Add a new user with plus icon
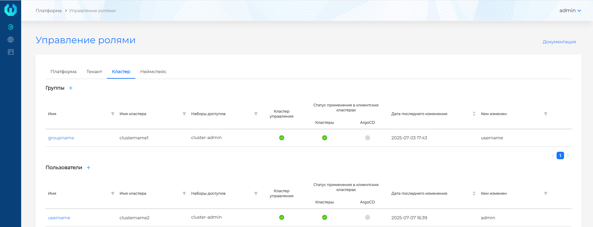 pyautogui.click(x=88, y=168)
